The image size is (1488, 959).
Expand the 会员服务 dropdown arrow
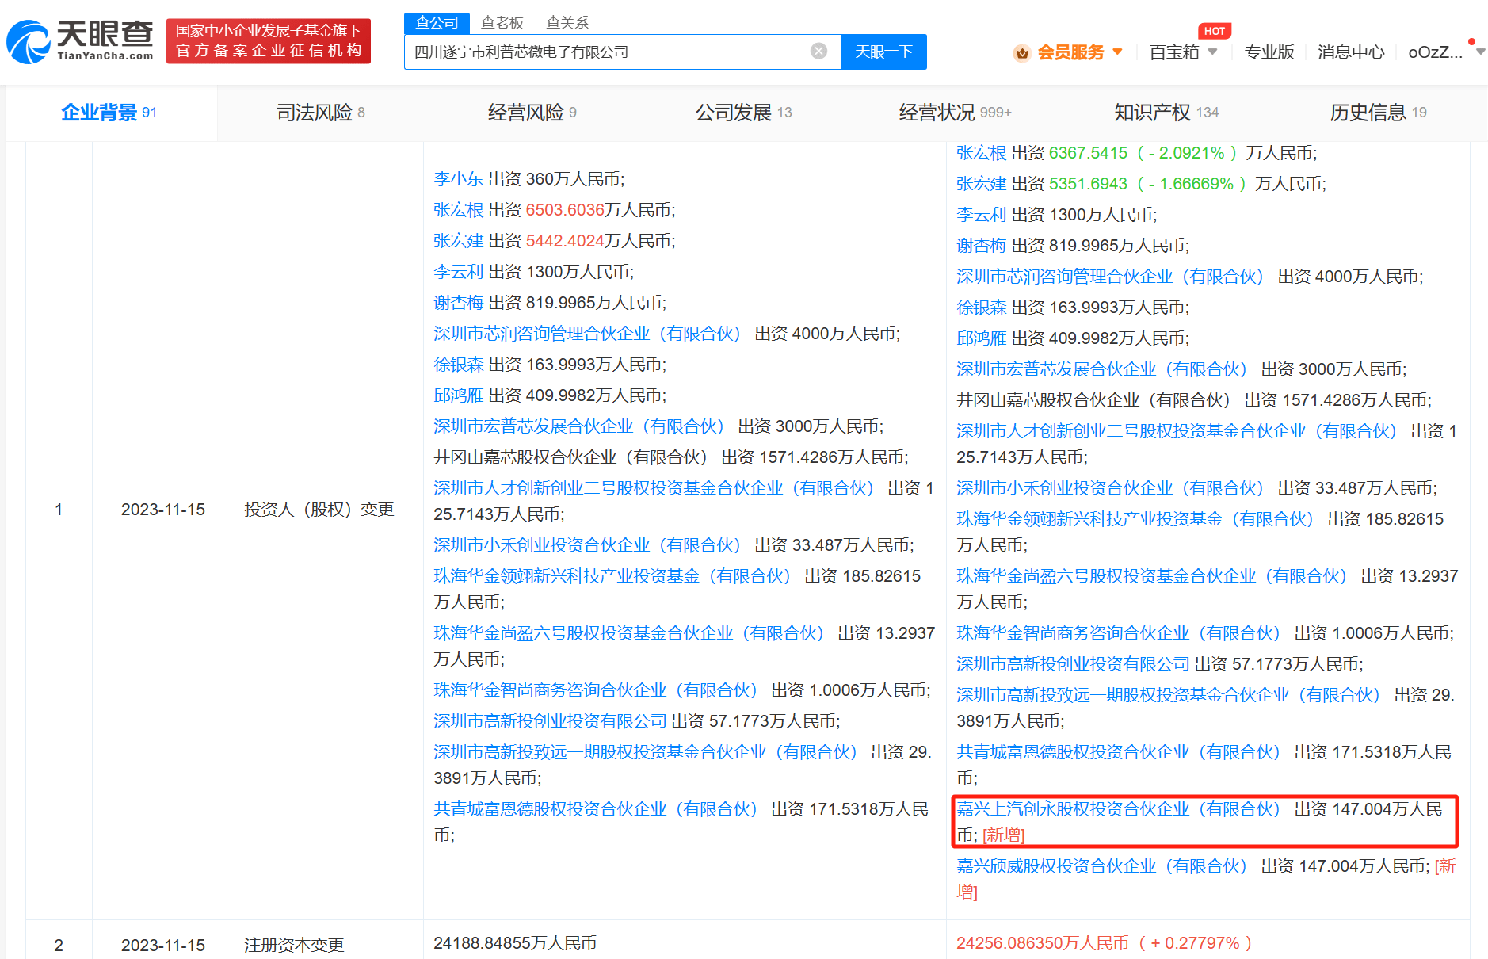[x=1118, y=52]
